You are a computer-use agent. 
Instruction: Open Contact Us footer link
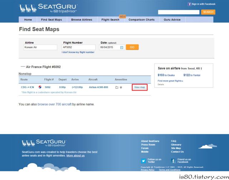coord(177,152)
